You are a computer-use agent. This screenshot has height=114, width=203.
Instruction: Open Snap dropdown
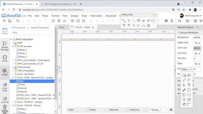point(197,64)
